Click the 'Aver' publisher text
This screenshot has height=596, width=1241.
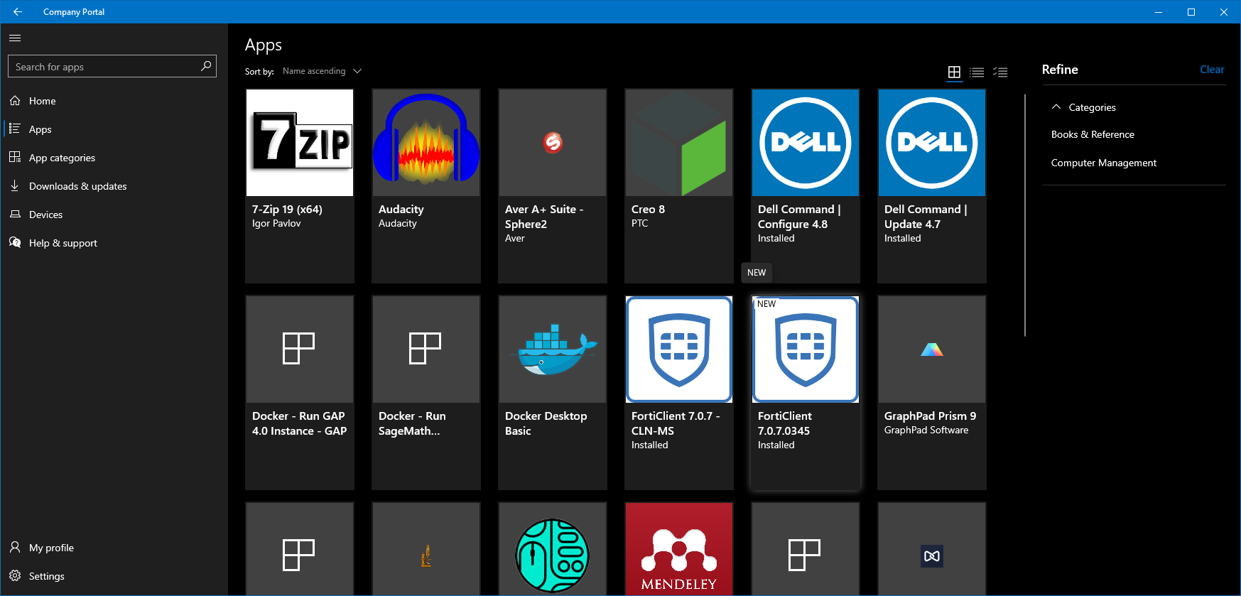[514, 238]
